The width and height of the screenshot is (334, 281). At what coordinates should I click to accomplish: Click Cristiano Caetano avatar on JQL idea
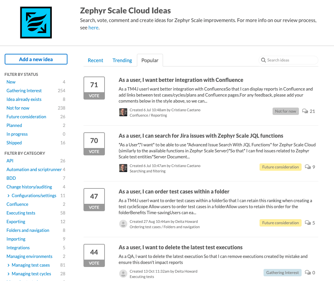click(x=123, y=168)
